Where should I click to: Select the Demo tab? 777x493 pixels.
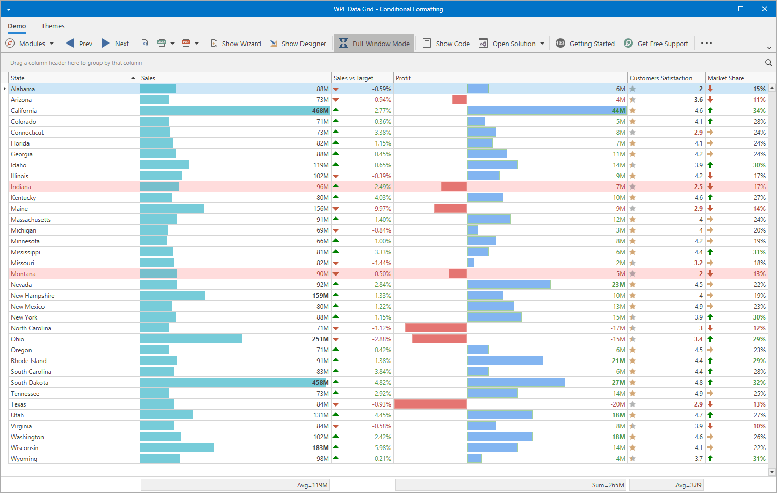tap(17, 26)
